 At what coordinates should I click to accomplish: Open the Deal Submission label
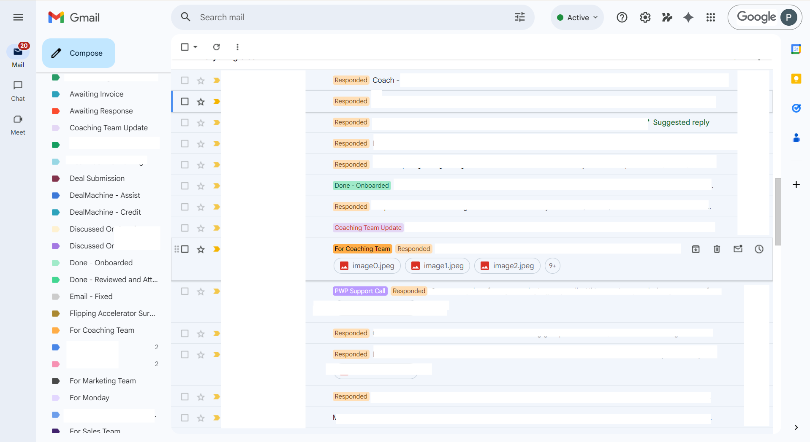(97, 178)
